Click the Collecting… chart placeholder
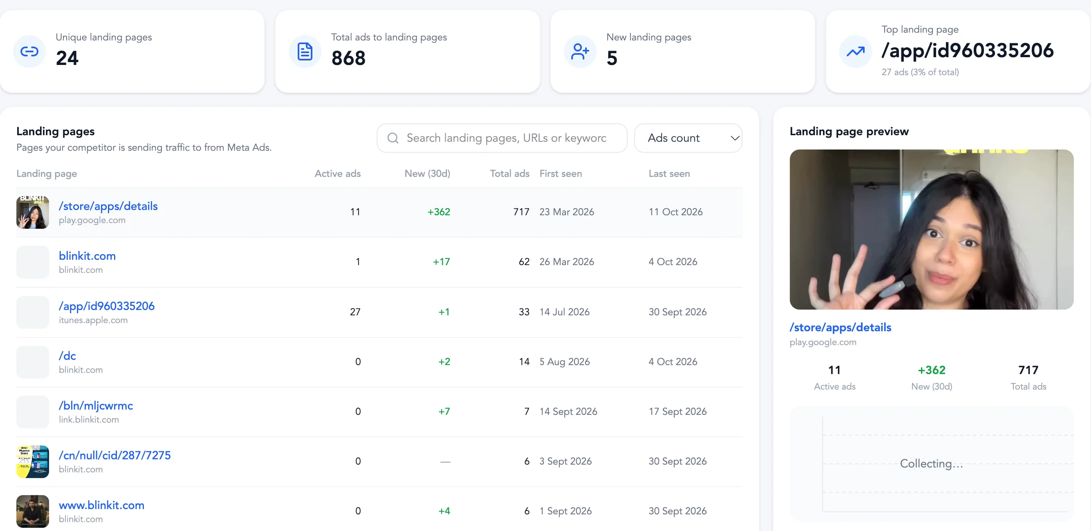Viewport: 1091px width, 531px height. [932, 464]
